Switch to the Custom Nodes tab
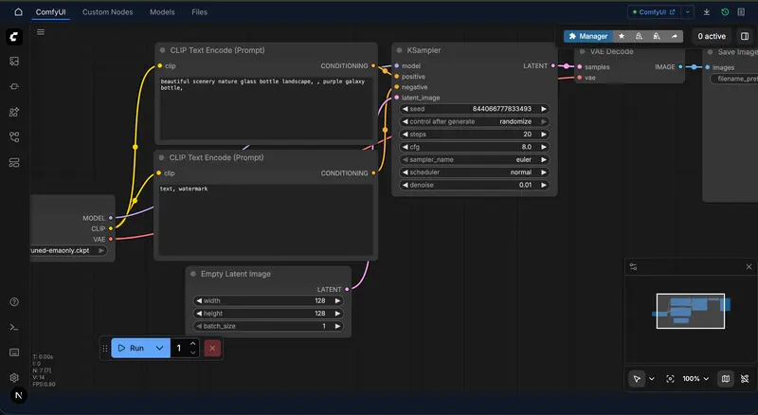This screenshot has height=415, width=758. pos(108,12)
